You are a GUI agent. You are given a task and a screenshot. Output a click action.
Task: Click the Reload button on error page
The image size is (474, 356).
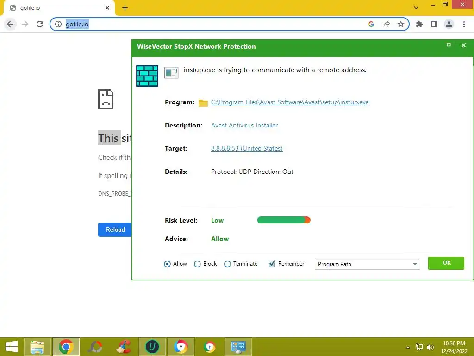115,229
